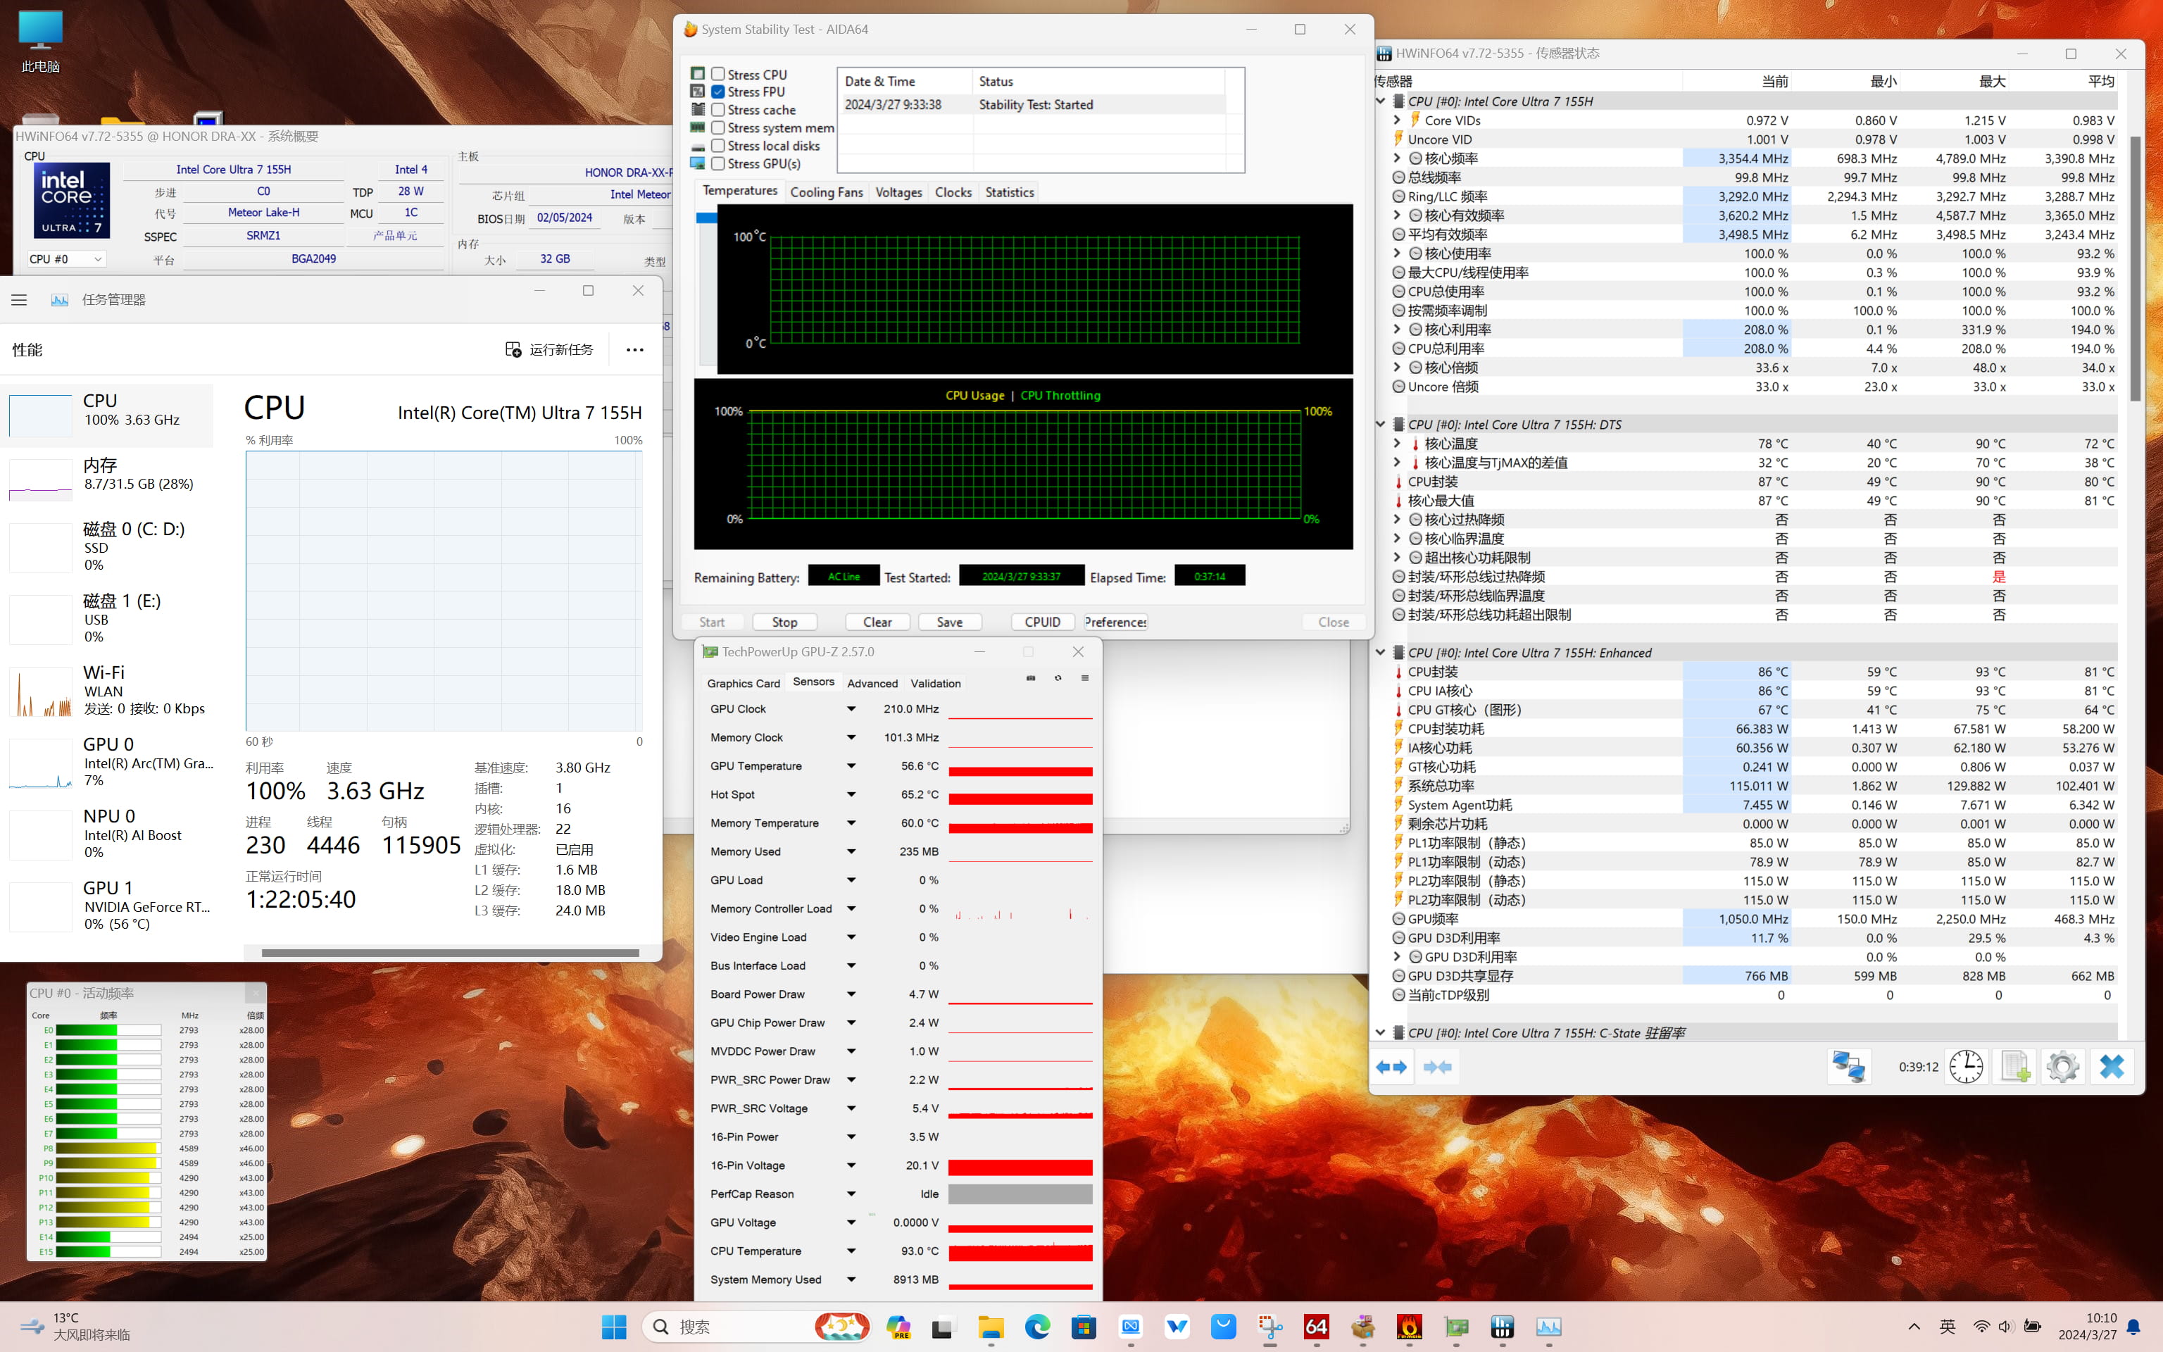Screen dimensions: 2163x1352
Task: Expand Core VIDs row in HWiNFO
Action: pyautogui.click(x=1397, y=120)
